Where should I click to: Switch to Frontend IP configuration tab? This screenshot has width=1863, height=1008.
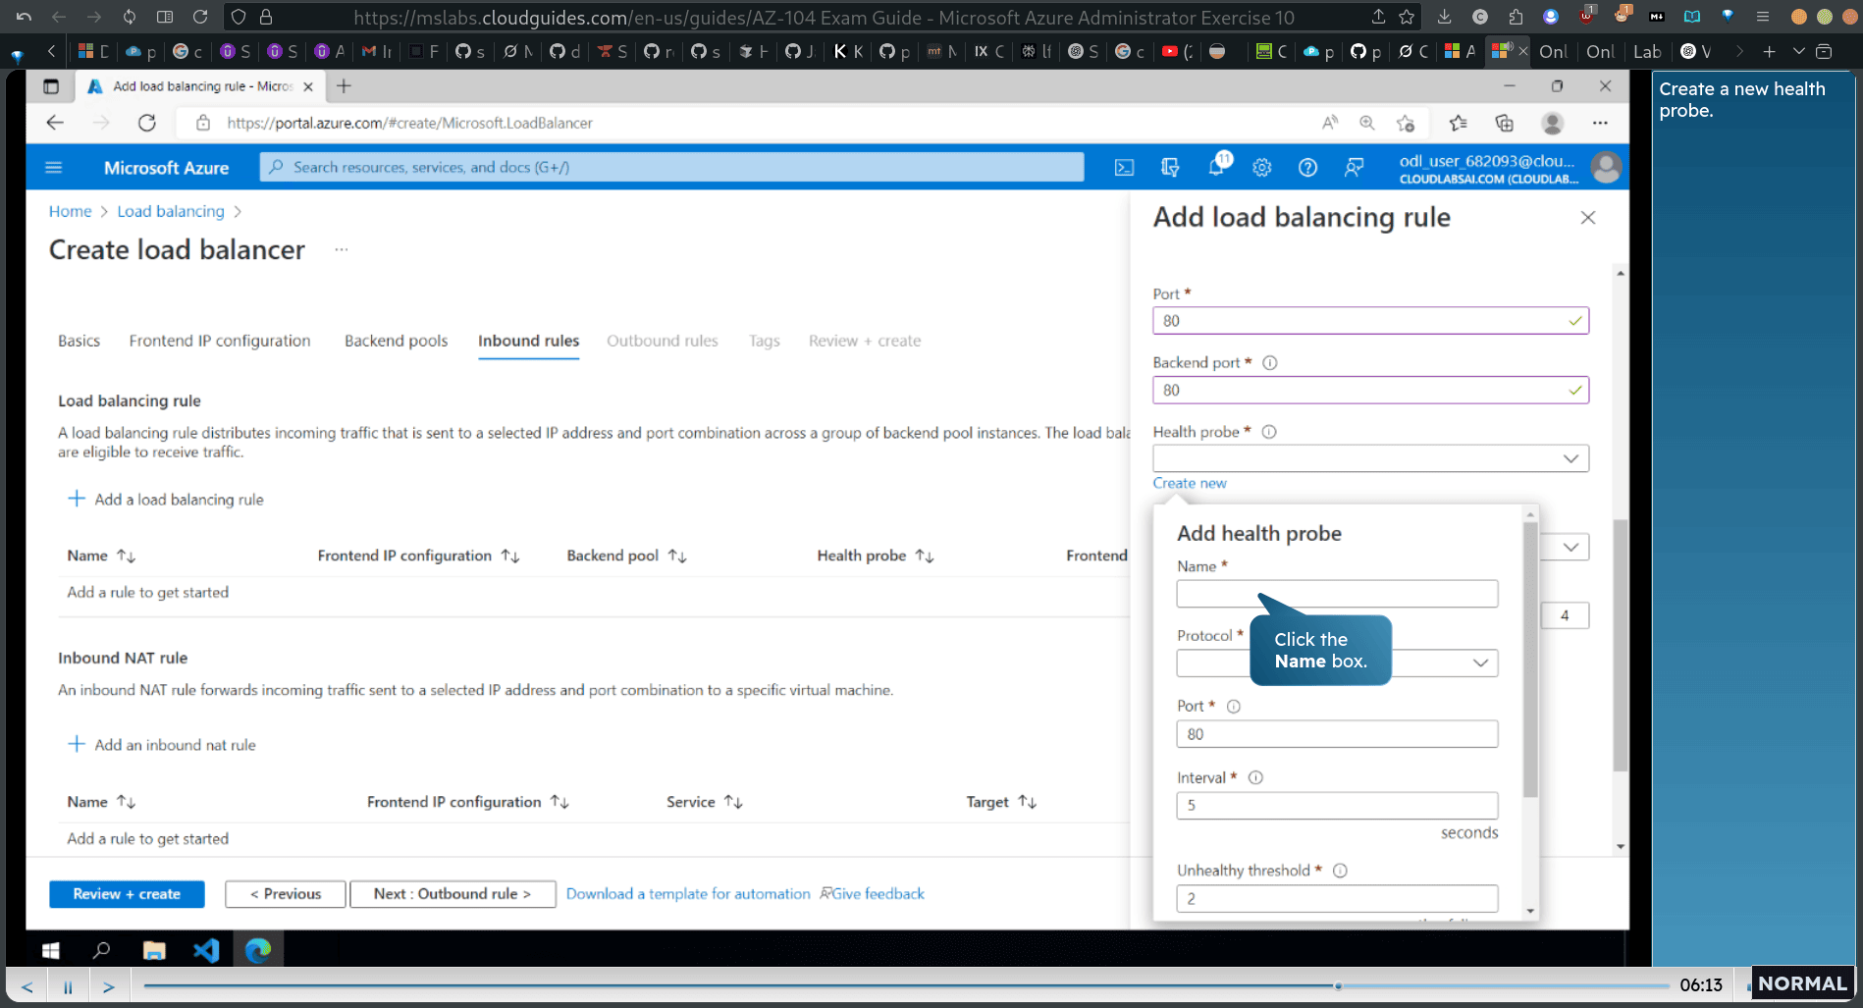click(x=220, y=341)
